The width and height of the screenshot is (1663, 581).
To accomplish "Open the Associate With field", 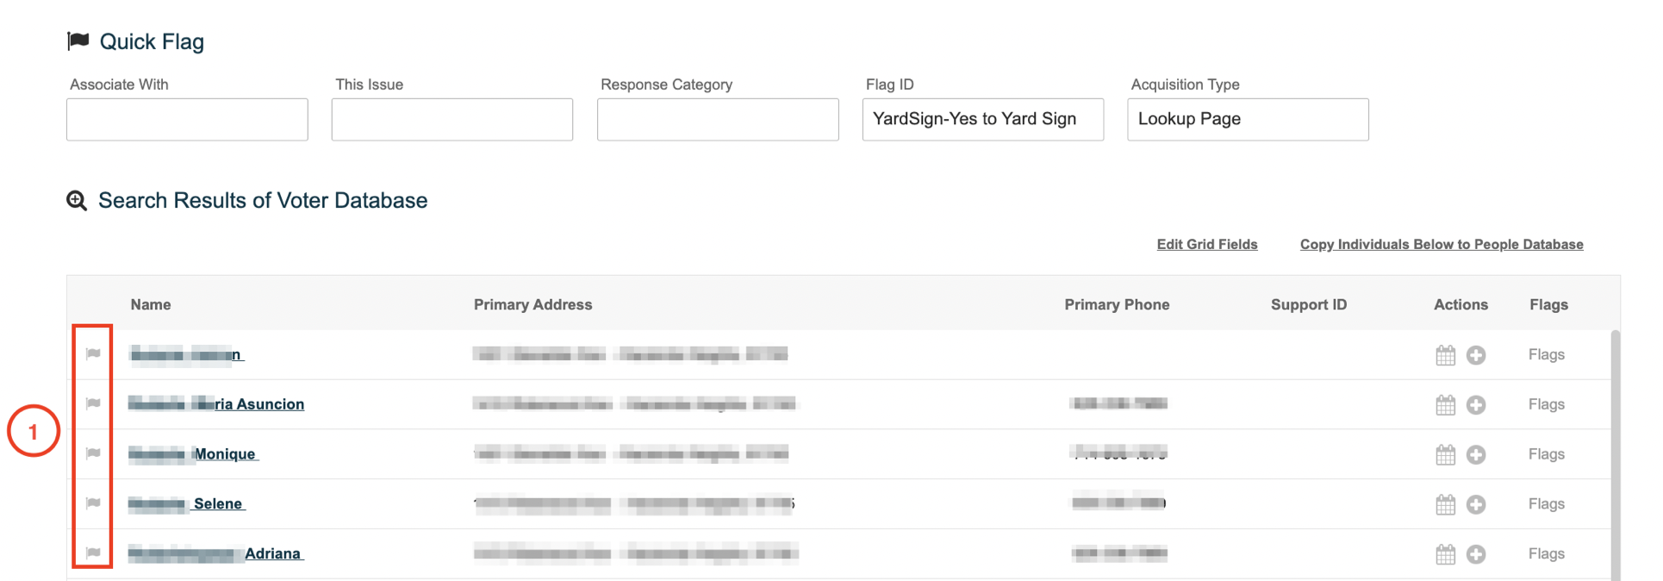I will coord(187,119).
